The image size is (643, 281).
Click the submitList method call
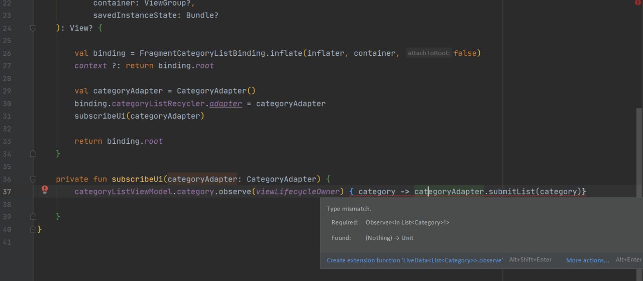click(511, 192)
